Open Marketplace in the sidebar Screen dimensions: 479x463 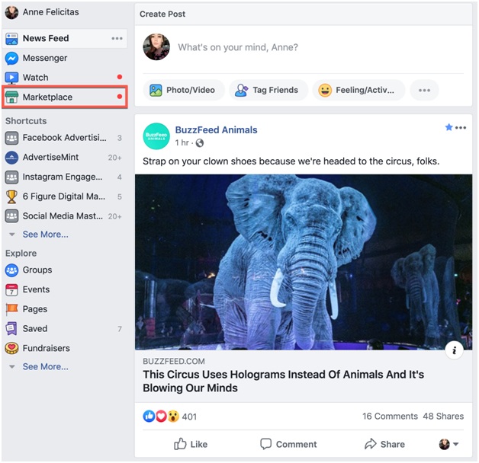click(x=47, y=97)
